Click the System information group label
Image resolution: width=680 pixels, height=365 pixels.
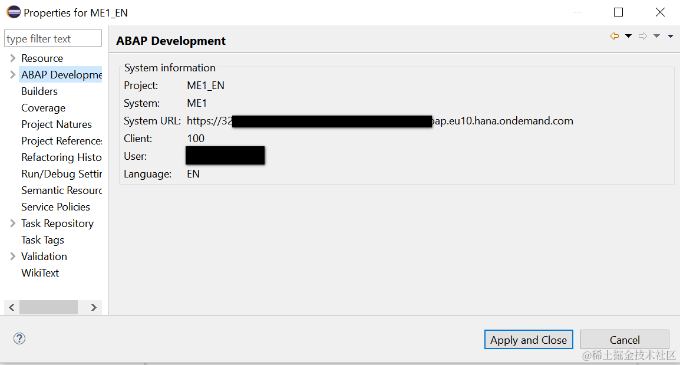170,68
